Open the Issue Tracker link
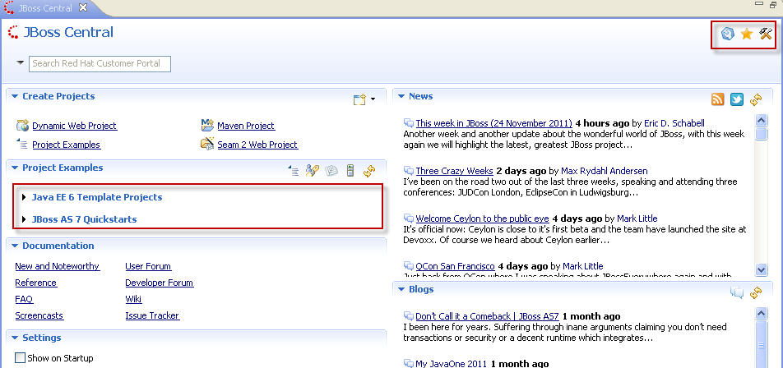The height and width of the screenshot is (368, 783). 152,315
